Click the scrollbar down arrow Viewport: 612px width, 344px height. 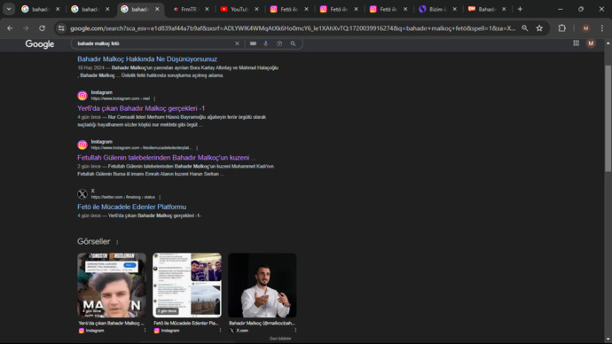(x=608, y=340)
